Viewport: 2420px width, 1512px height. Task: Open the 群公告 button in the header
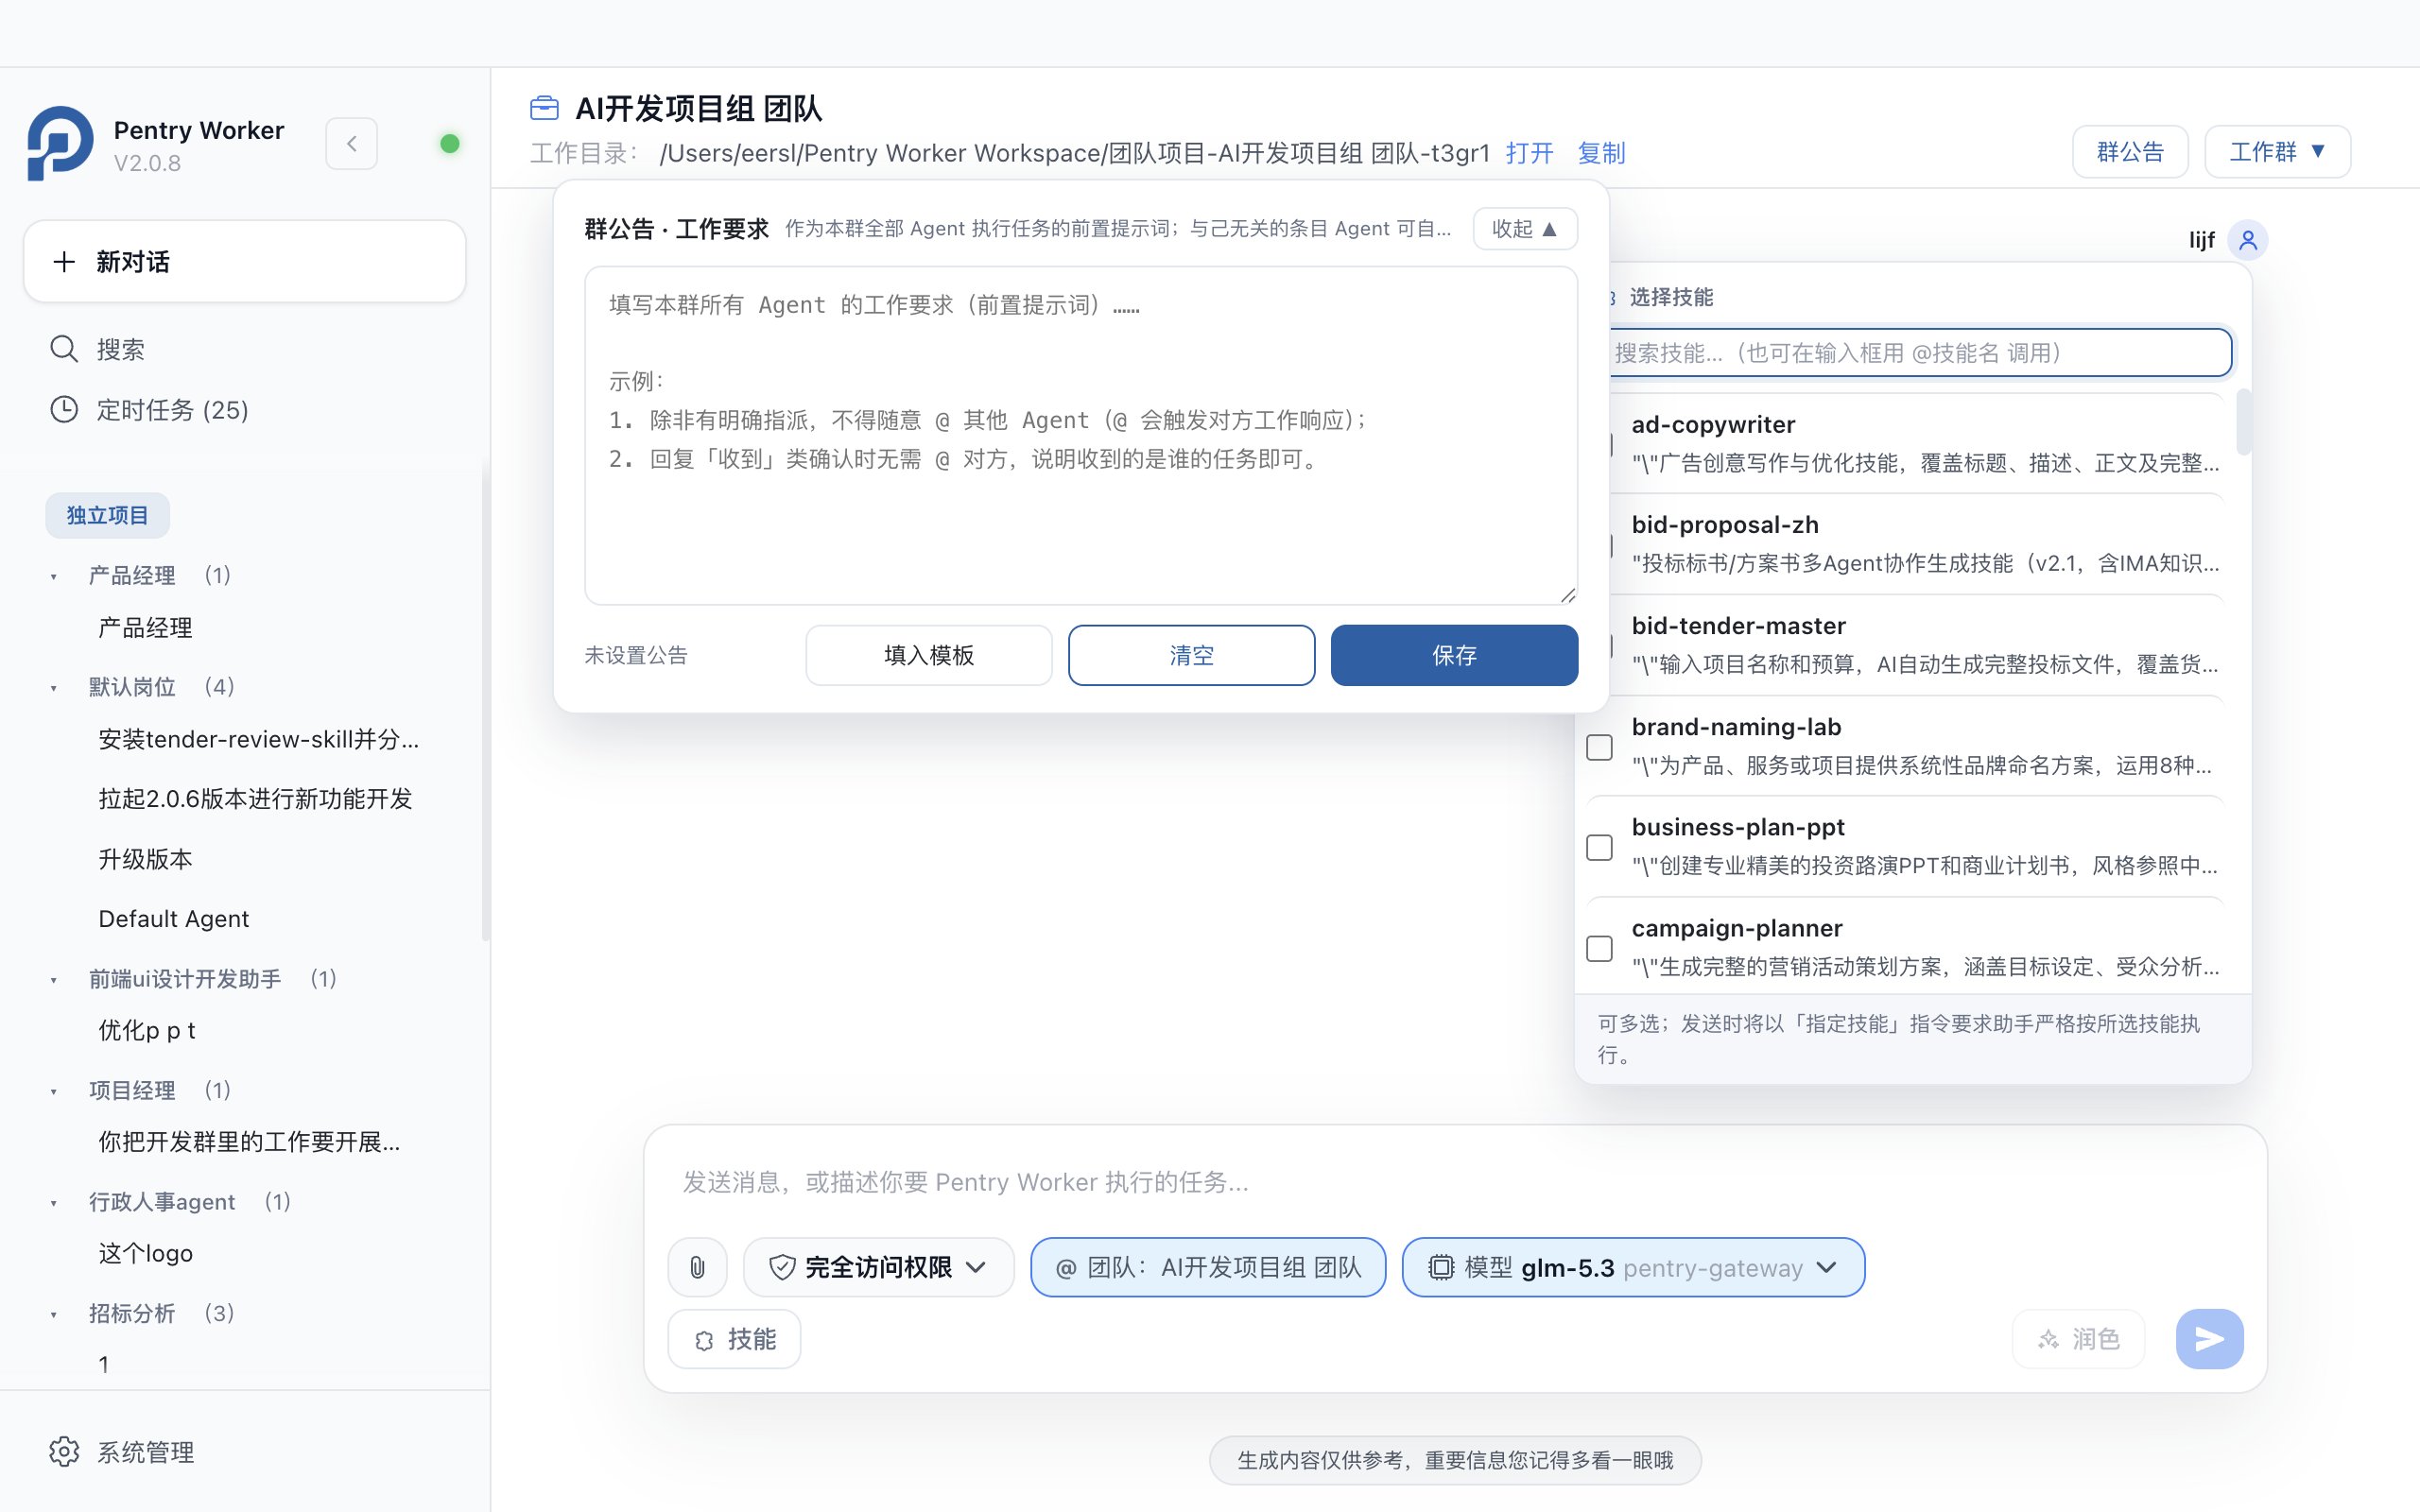point(2130,152)
